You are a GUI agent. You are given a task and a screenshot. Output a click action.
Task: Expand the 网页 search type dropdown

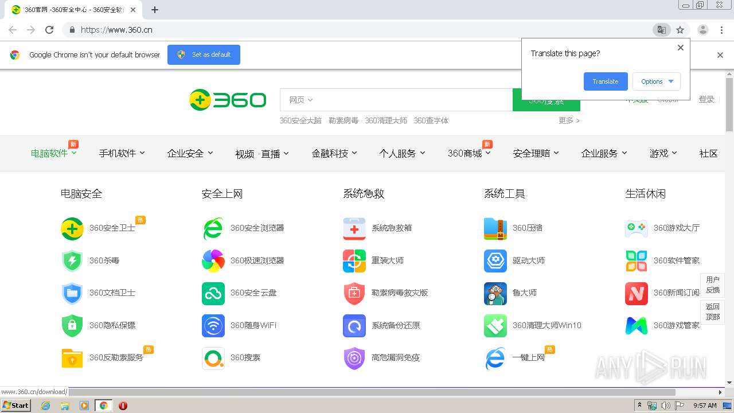301,100
